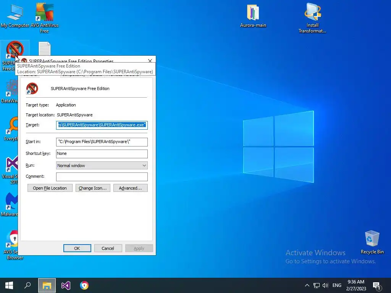This screenshot has height=293, width=391.
Task: Click the Target type value Application
Action: pos(66,105)
